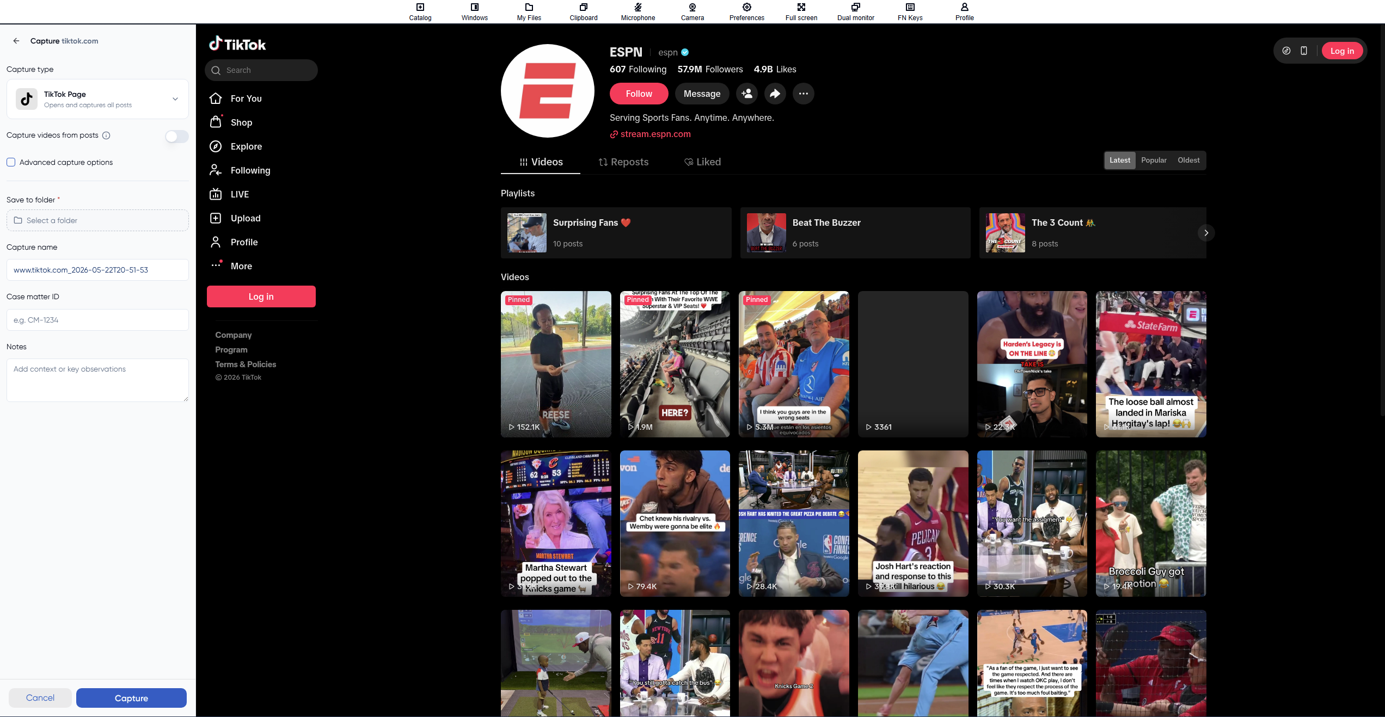The width and height of the screenshot is (1385, 717).
Task: Switch to the Liked tab
Action: coord(702,162)
